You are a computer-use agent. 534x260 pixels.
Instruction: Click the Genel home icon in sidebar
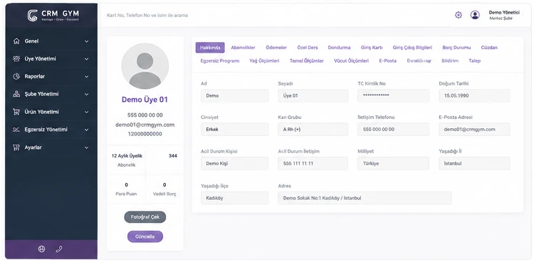tap(16, 41)
